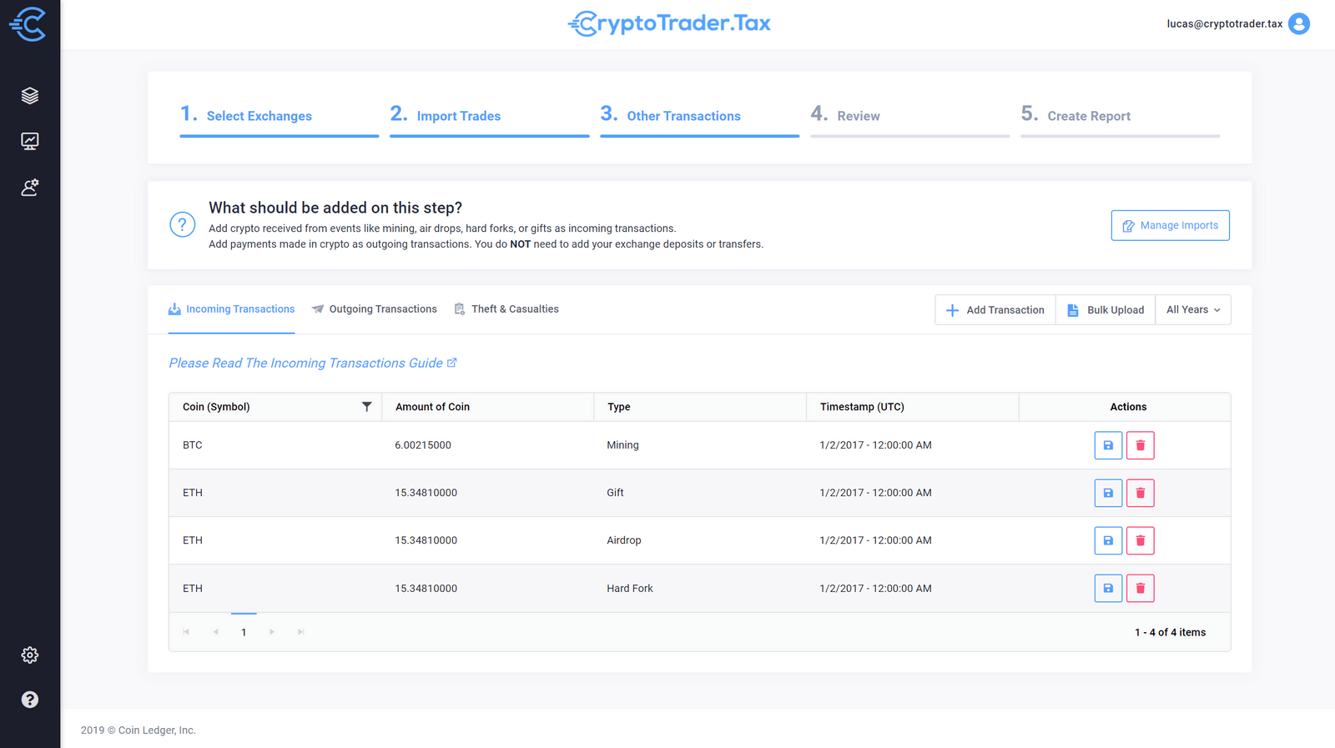This screenshot has height=748, width=1335.
Task: Go to first page of table
Action: pyautogui.click(x=186, y=632)
